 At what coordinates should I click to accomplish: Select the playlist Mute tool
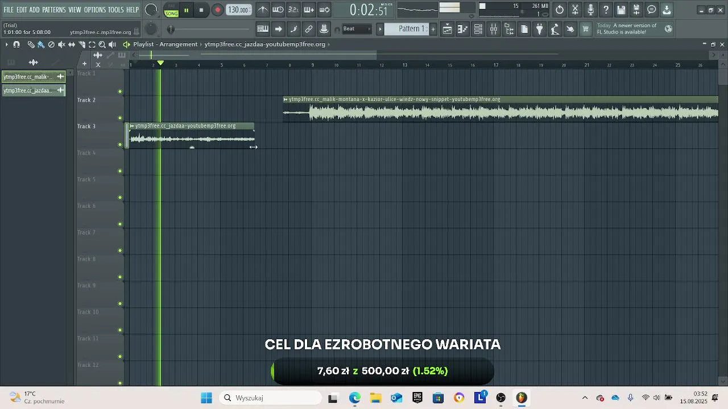coord(61,44)
